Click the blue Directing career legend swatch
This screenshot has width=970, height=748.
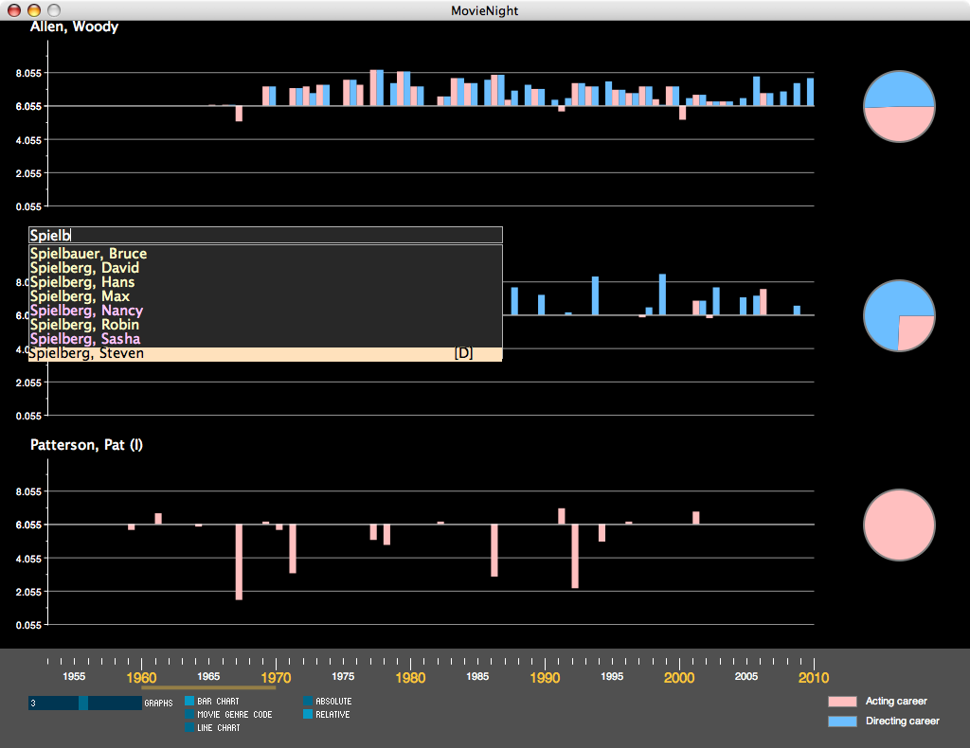point(842,721)
